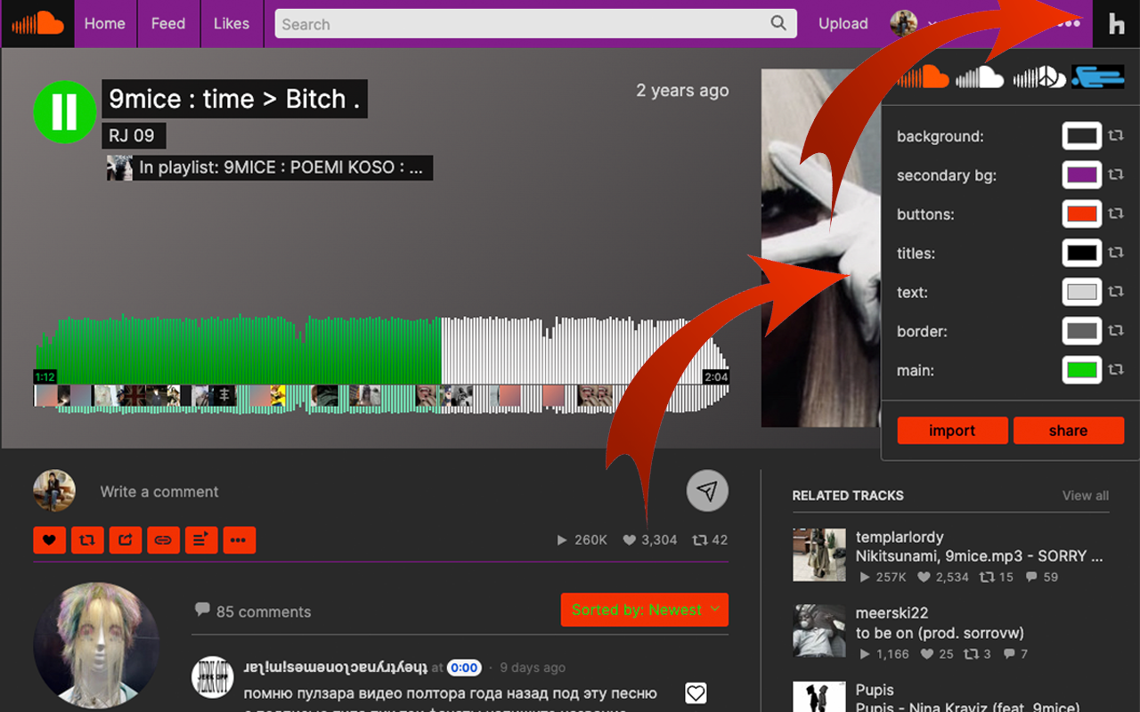
Task: Open the commenter's round avatar
Action: click(213, 677)
